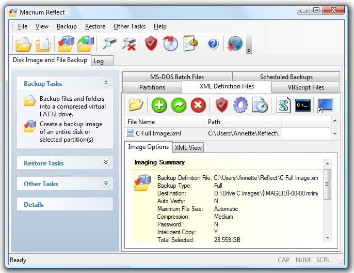Open the main toolbar overflow options arrow
354x273 pixels.
tap(249, 51)
